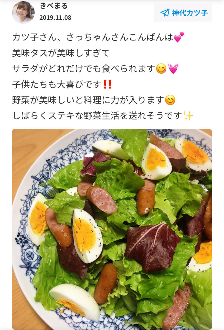Select the line 野菜が美味しいと料理に力が入ります
Image resolution: width=224 pixels, height=330 pixels.
[88, 100]
